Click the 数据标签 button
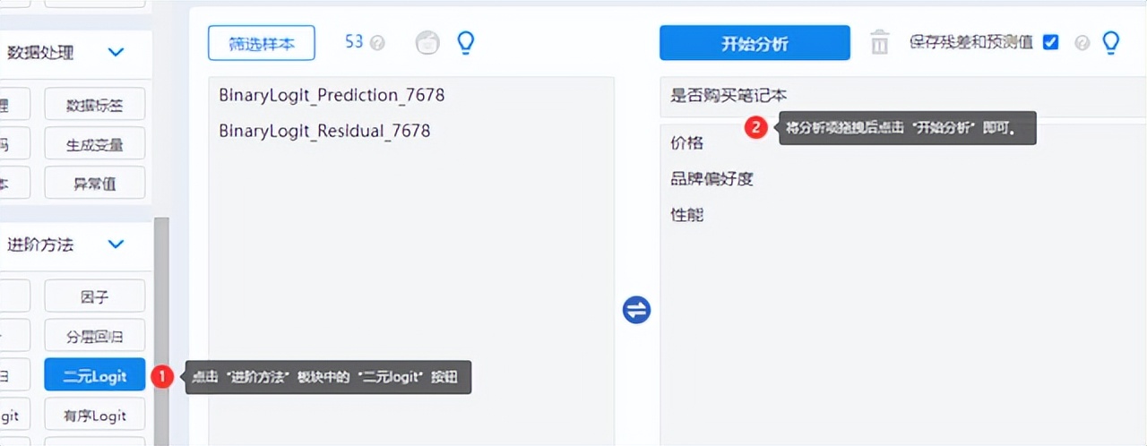The width and height of the screenshot is (1147, 446). (95, 105)
